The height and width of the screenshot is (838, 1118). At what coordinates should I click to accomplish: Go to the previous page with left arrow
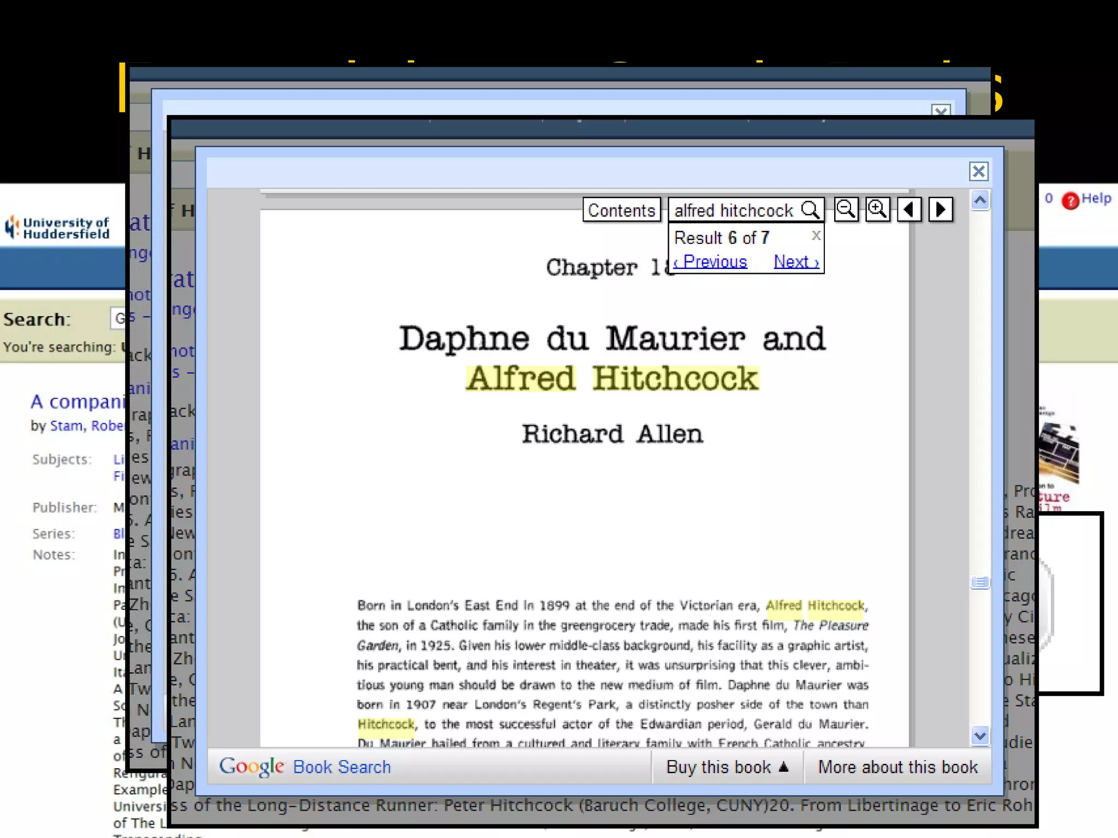(x=909, y=209)
